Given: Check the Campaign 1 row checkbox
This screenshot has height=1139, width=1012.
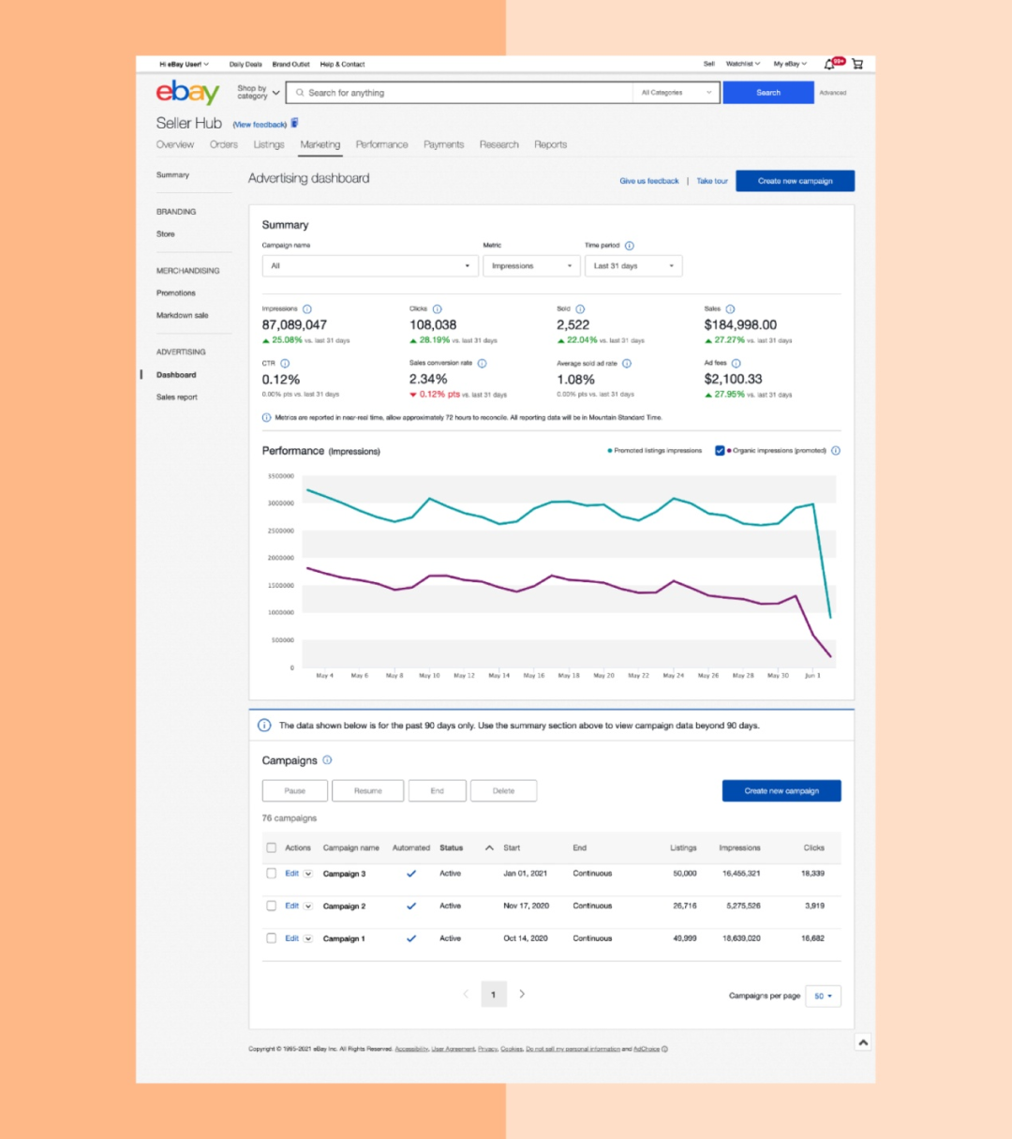Looking at the screenshot, I should click(x=272, y=938).
